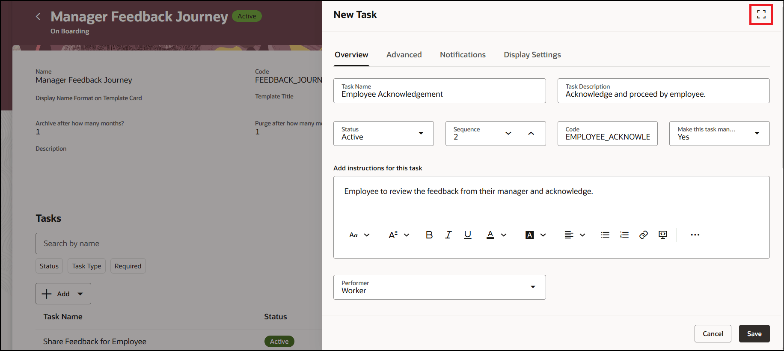The height and width of the screenshot is (351, 784).
Task: Expand the Add task menu
Action: 63,294
